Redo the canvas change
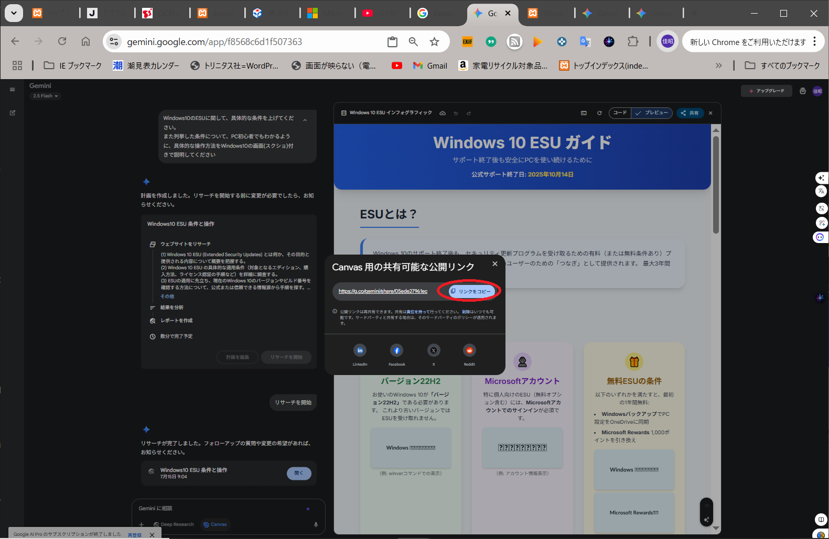The image size is (829, 539). point(469,113)
